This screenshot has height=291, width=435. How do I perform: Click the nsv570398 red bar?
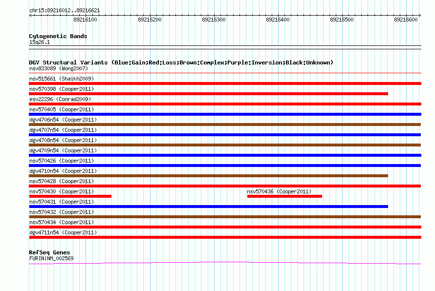coord(208,94)
